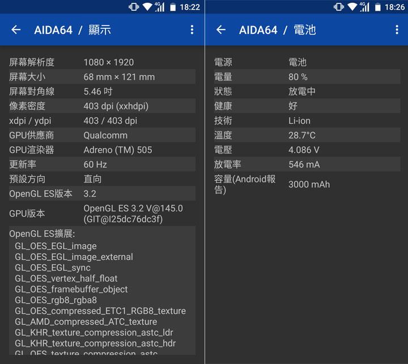The height and width of the screenshot is (364, 408).
Task: Tap the Wi-Fi icon beside 18:26 clock
Action: coord(352,7)
